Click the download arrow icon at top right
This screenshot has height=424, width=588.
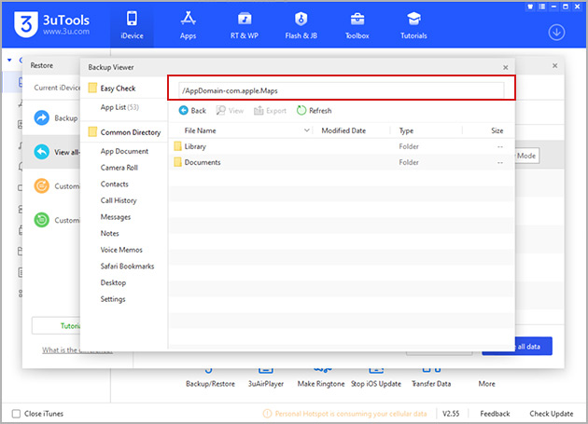(x=557, y=33)
